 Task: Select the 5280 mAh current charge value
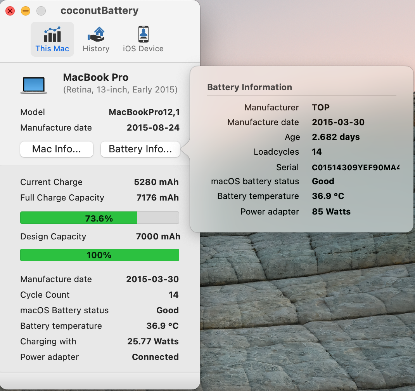(x=156, y=182)
